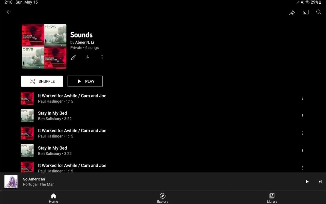This screenshot has height=204, width=326.
Task: Open search with magnifier icon
Action: click(319, 12)
